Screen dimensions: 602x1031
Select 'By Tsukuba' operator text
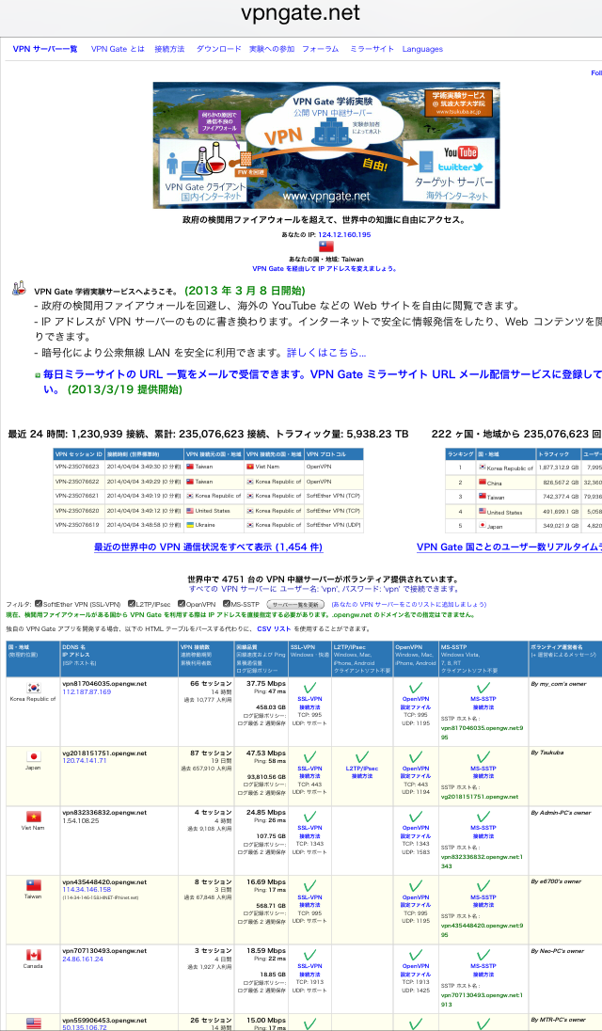click(x=547, y=753)
